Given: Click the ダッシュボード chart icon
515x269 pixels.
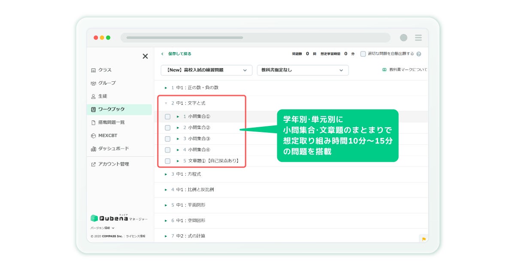Looking at the screenshot, I should pos(94,149).
